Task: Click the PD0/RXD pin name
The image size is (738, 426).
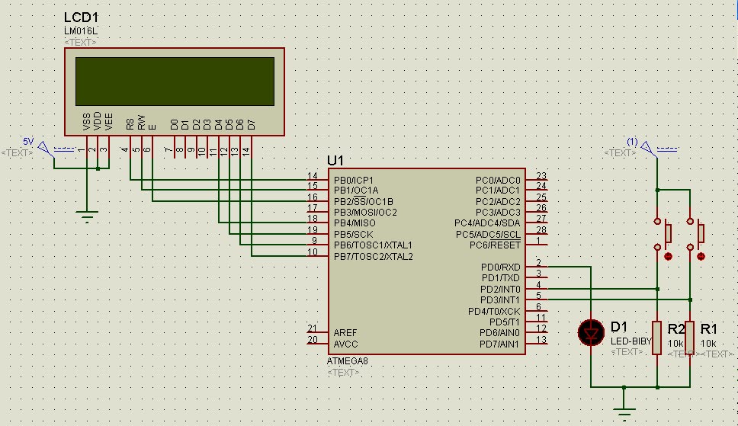Action: [x=501, y=267]
